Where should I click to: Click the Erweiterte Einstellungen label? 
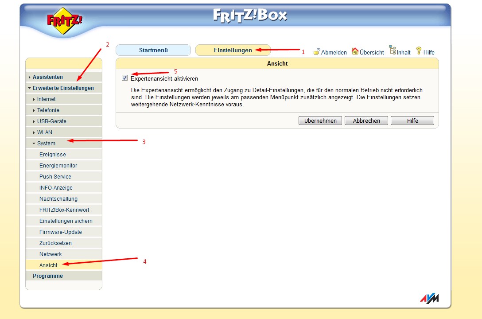(63, 88)
